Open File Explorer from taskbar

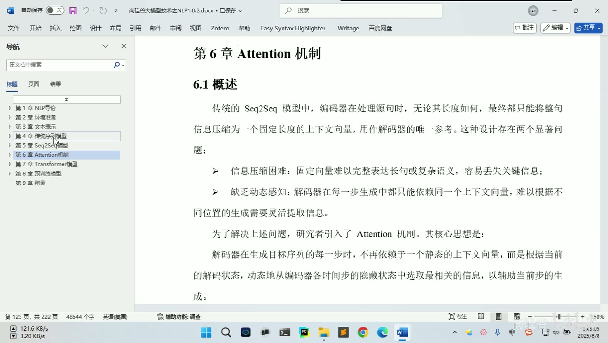[x=324, y=333]
